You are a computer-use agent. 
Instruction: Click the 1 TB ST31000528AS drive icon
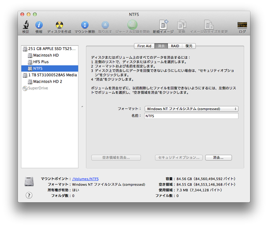pyautogui.click(x=25, y=75)
